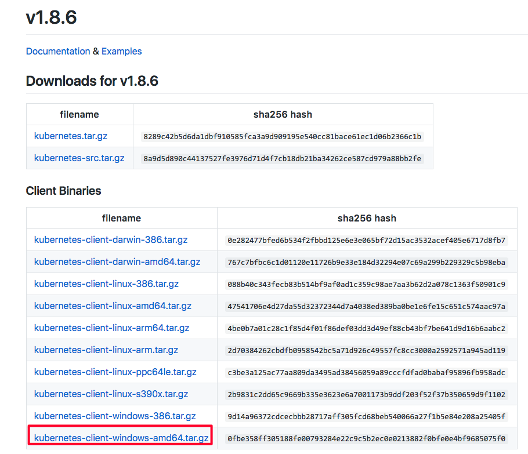This screenshot has width=528, height=454.
Task: Download kubernetes.tar.gz
Action: 71,136
